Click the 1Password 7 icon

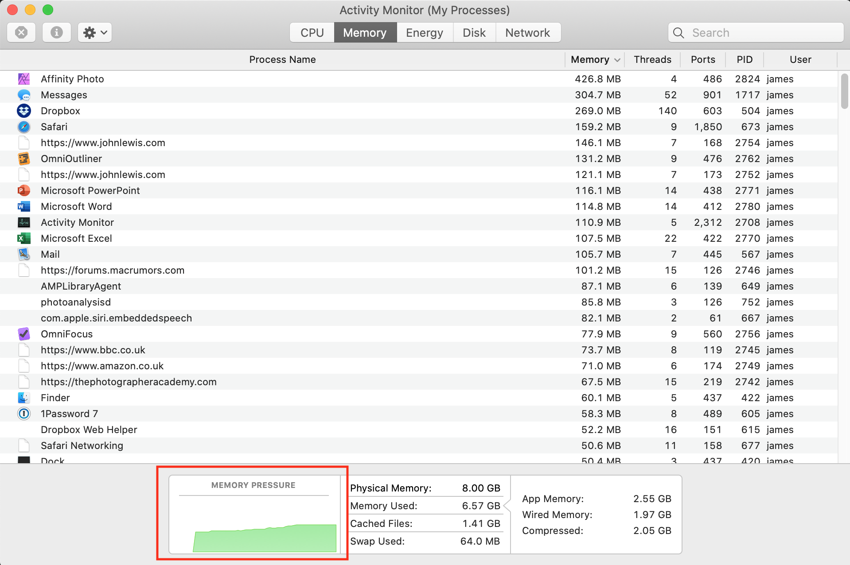click(x=24, y=414)
